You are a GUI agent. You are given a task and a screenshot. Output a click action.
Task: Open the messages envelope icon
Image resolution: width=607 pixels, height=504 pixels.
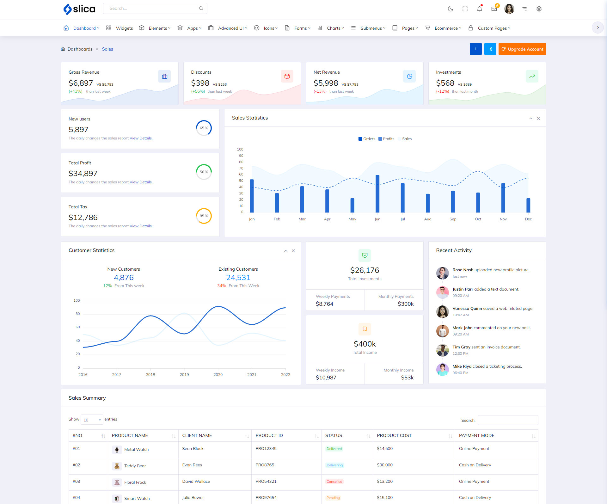click(x=494, y=9)
